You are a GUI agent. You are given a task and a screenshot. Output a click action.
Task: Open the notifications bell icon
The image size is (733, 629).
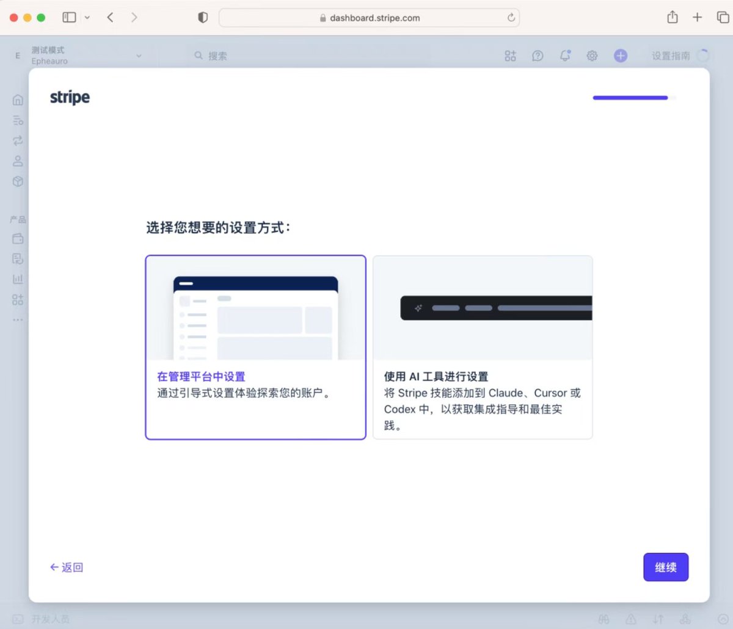(x=565, y=56)
